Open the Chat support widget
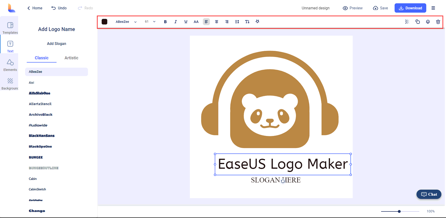 click(x=429, y=194)
